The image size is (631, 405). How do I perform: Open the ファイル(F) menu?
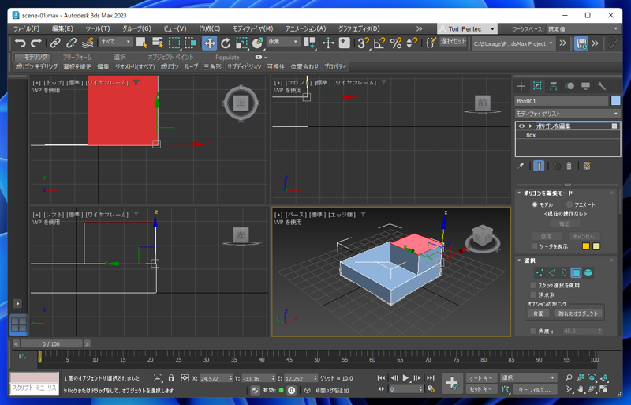pyautogui.click(x=27, y=29)
